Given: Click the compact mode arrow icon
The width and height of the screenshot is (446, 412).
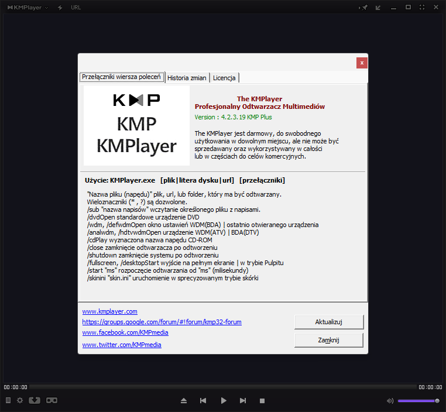Looking at the screenshot, I should pyautogui.click(x=378, y=8).
